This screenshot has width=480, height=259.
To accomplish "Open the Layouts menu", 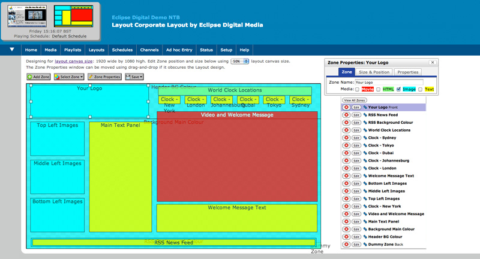I will pyautogui.click(x=97, y=50).
